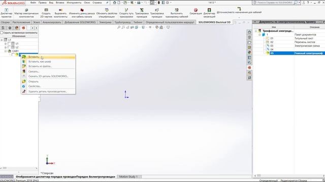Click the Home icon in quick access toolbar
Screen dimensions: 325x182
(x=114, y=3)
